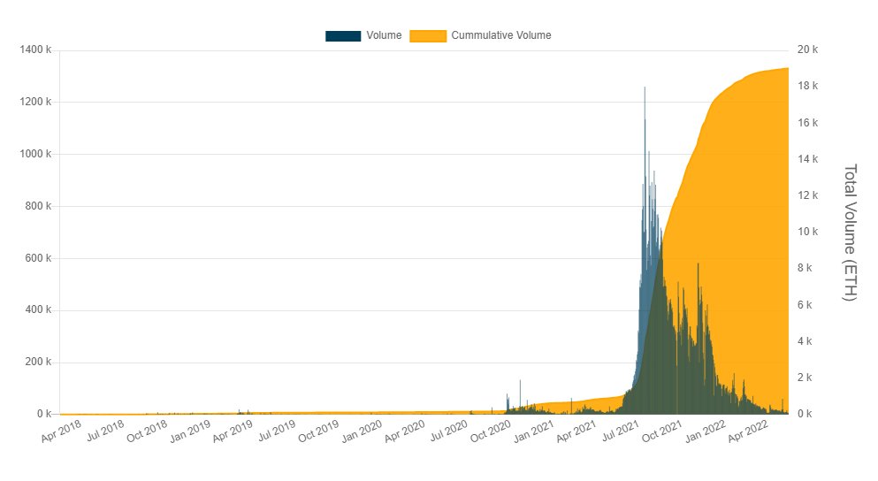
Task: Click the 'Jul 2019' date label
Action: tap(277, 431)
